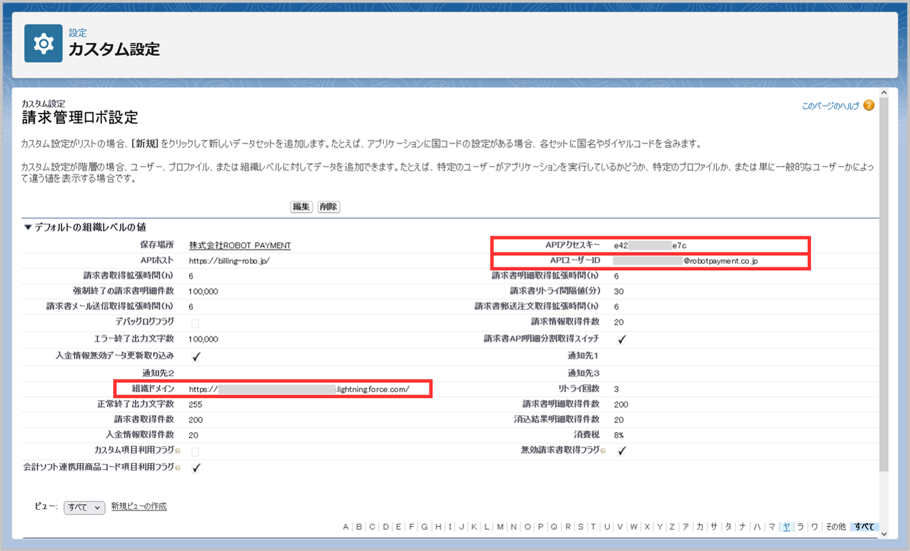Click the 請求書API明細分割取得スイッチ checkmark
910x551 pixels.
point(621,340)
